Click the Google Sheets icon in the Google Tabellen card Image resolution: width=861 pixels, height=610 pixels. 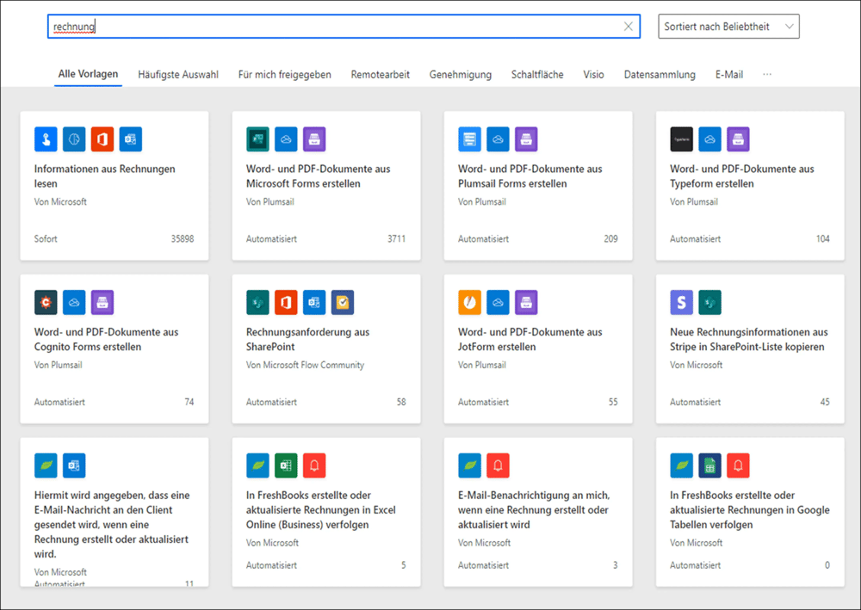click(x=710, y=465)
